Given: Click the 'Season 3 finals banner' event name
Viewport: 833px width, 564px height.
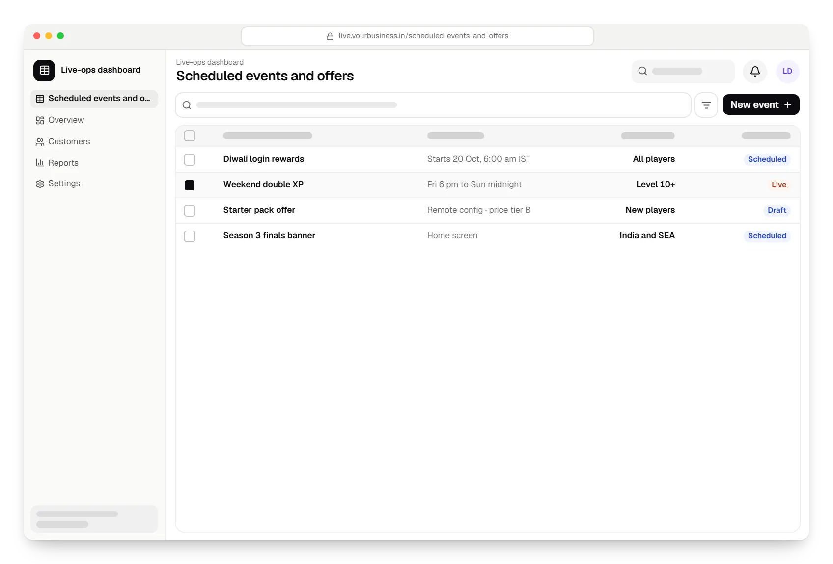Looking at the screenshot, I should [269, 236].
